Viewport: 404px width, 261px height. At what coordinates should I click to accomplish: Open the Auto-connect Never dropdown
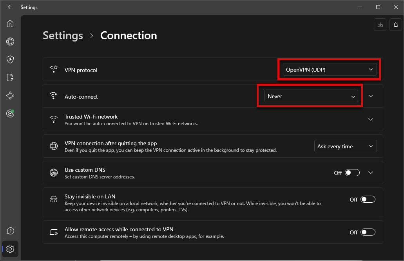click(311, 96)
